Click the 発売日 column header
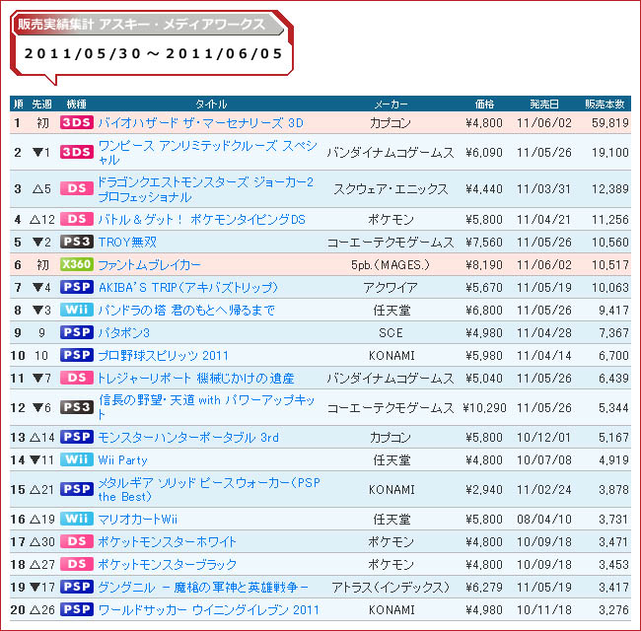The height and width of the screenshot is (631, 641). [544, 105]
